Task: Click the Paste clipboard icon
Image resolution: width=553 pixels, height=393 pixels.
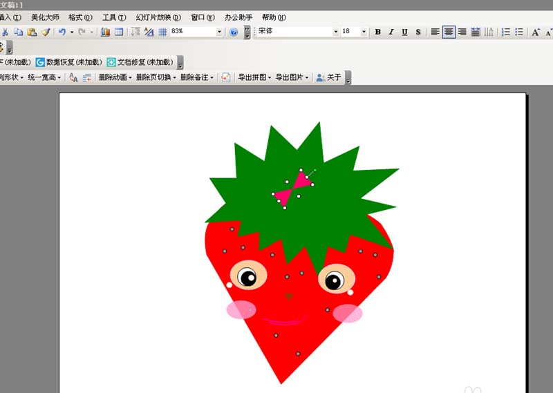Action: click(32, 32)
